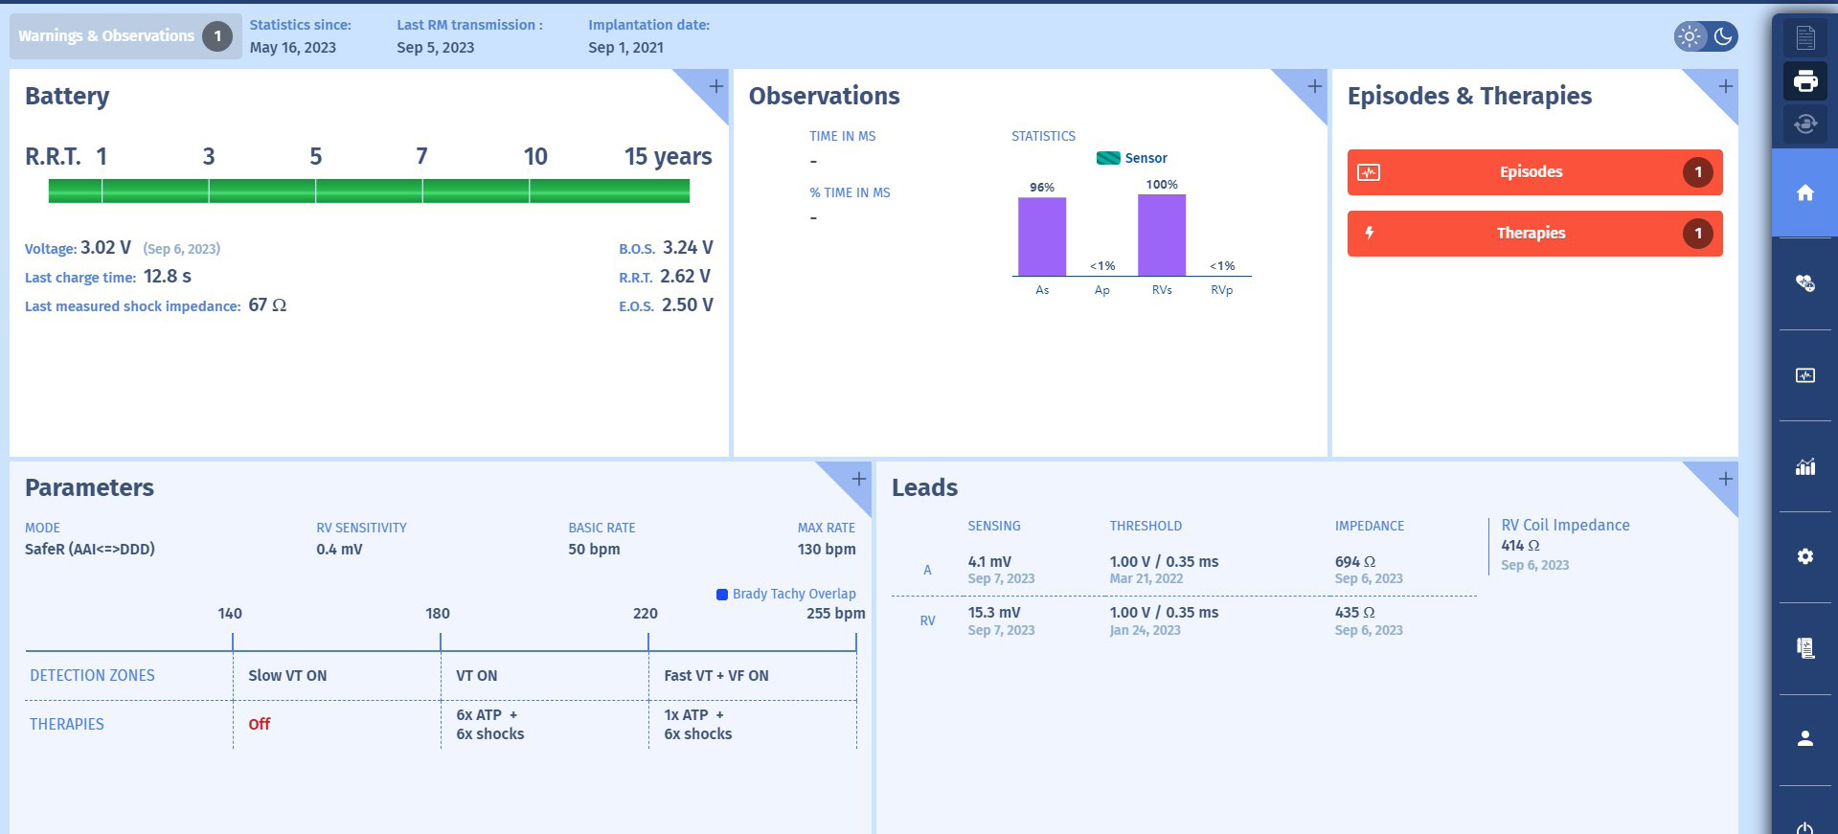Open the ECG monitor sidebar icon
Image resolution: width=1838 pixels, height=834 pixels.
(x=1805, y=375)
